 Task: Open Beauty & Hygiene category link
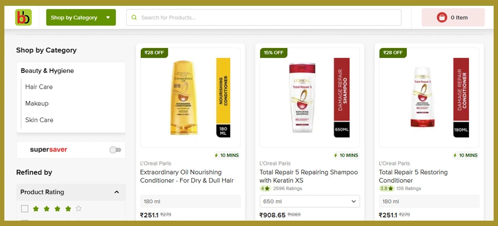click(47, 71)
